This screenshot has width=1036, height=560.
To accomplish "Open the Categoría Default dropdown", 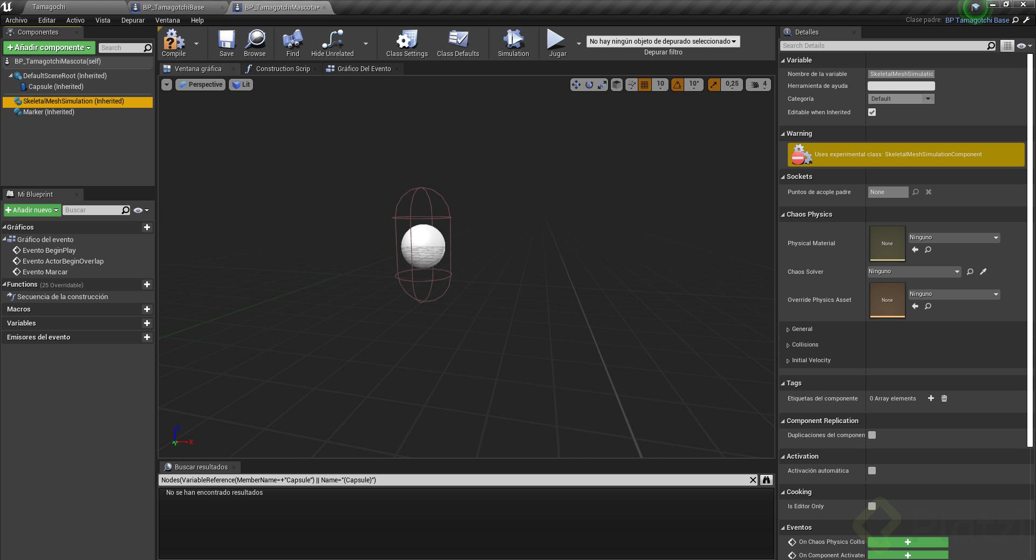I will point(901,99).
